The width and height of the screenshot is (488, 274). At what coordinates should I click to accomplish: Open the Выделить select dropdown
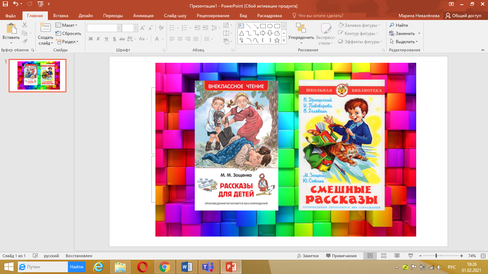403,42
